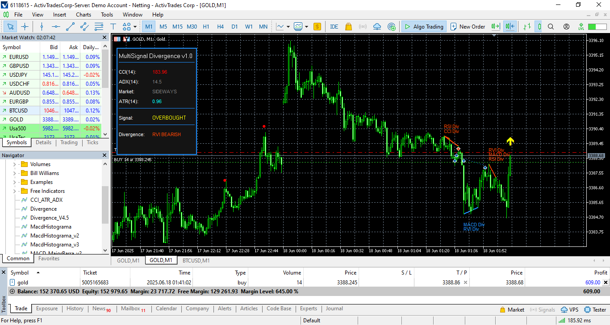The height and width of the screenshot is (325, 610).
Task: Open the Market shopping bag
Action: click(x=349, y=26)
